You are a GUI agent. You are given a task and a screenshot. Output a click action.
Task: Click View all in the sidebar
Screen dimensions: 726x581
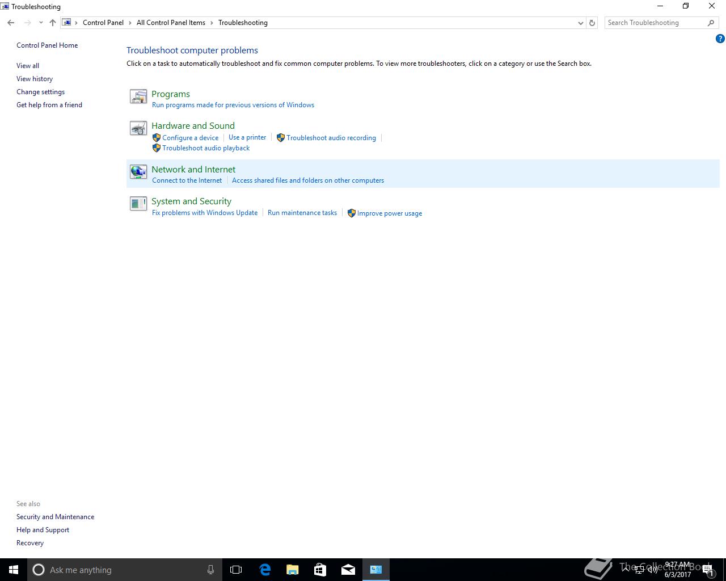pos(28,66)
